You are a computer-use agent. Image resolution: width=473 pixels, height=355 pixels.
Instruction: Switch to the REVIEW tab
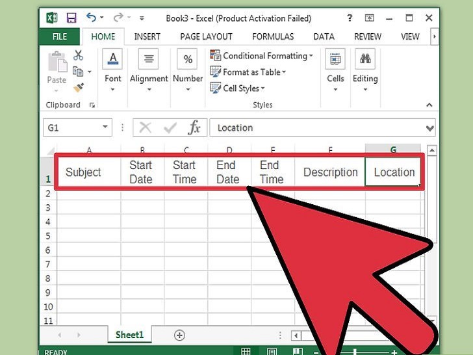click(368, 36)
